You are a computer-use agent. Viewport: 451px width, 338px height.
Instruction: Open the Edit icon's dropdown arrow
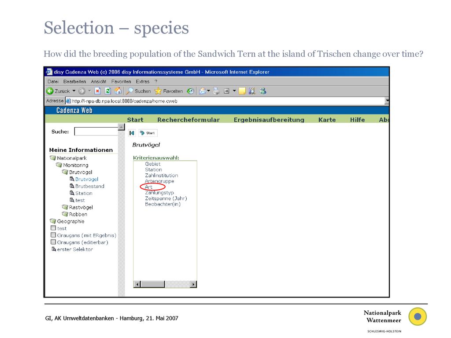[x=234, y=91]
